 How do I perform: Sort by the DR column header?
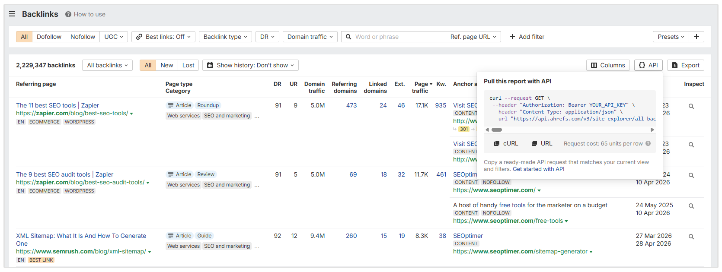point(278,84)
